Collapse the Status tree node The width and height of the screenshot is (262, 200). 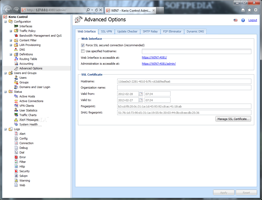pos(5,92)
